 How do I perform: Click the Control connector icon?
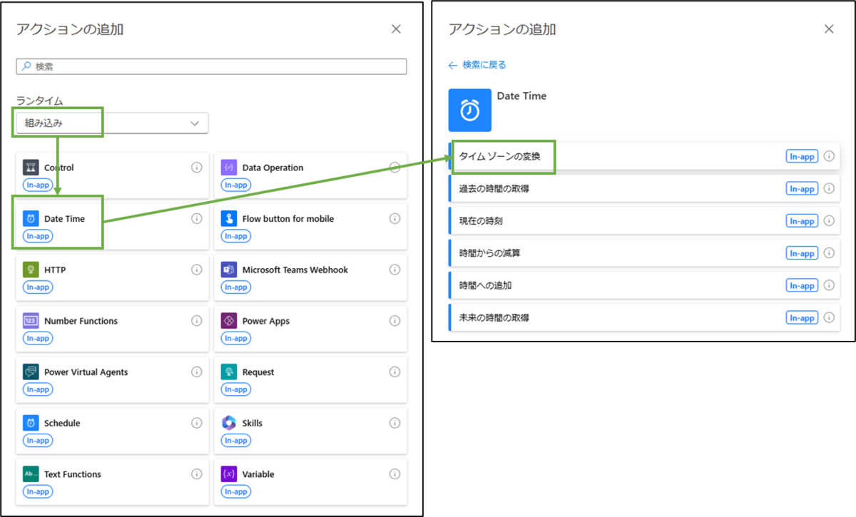click(x=30, y=168)
